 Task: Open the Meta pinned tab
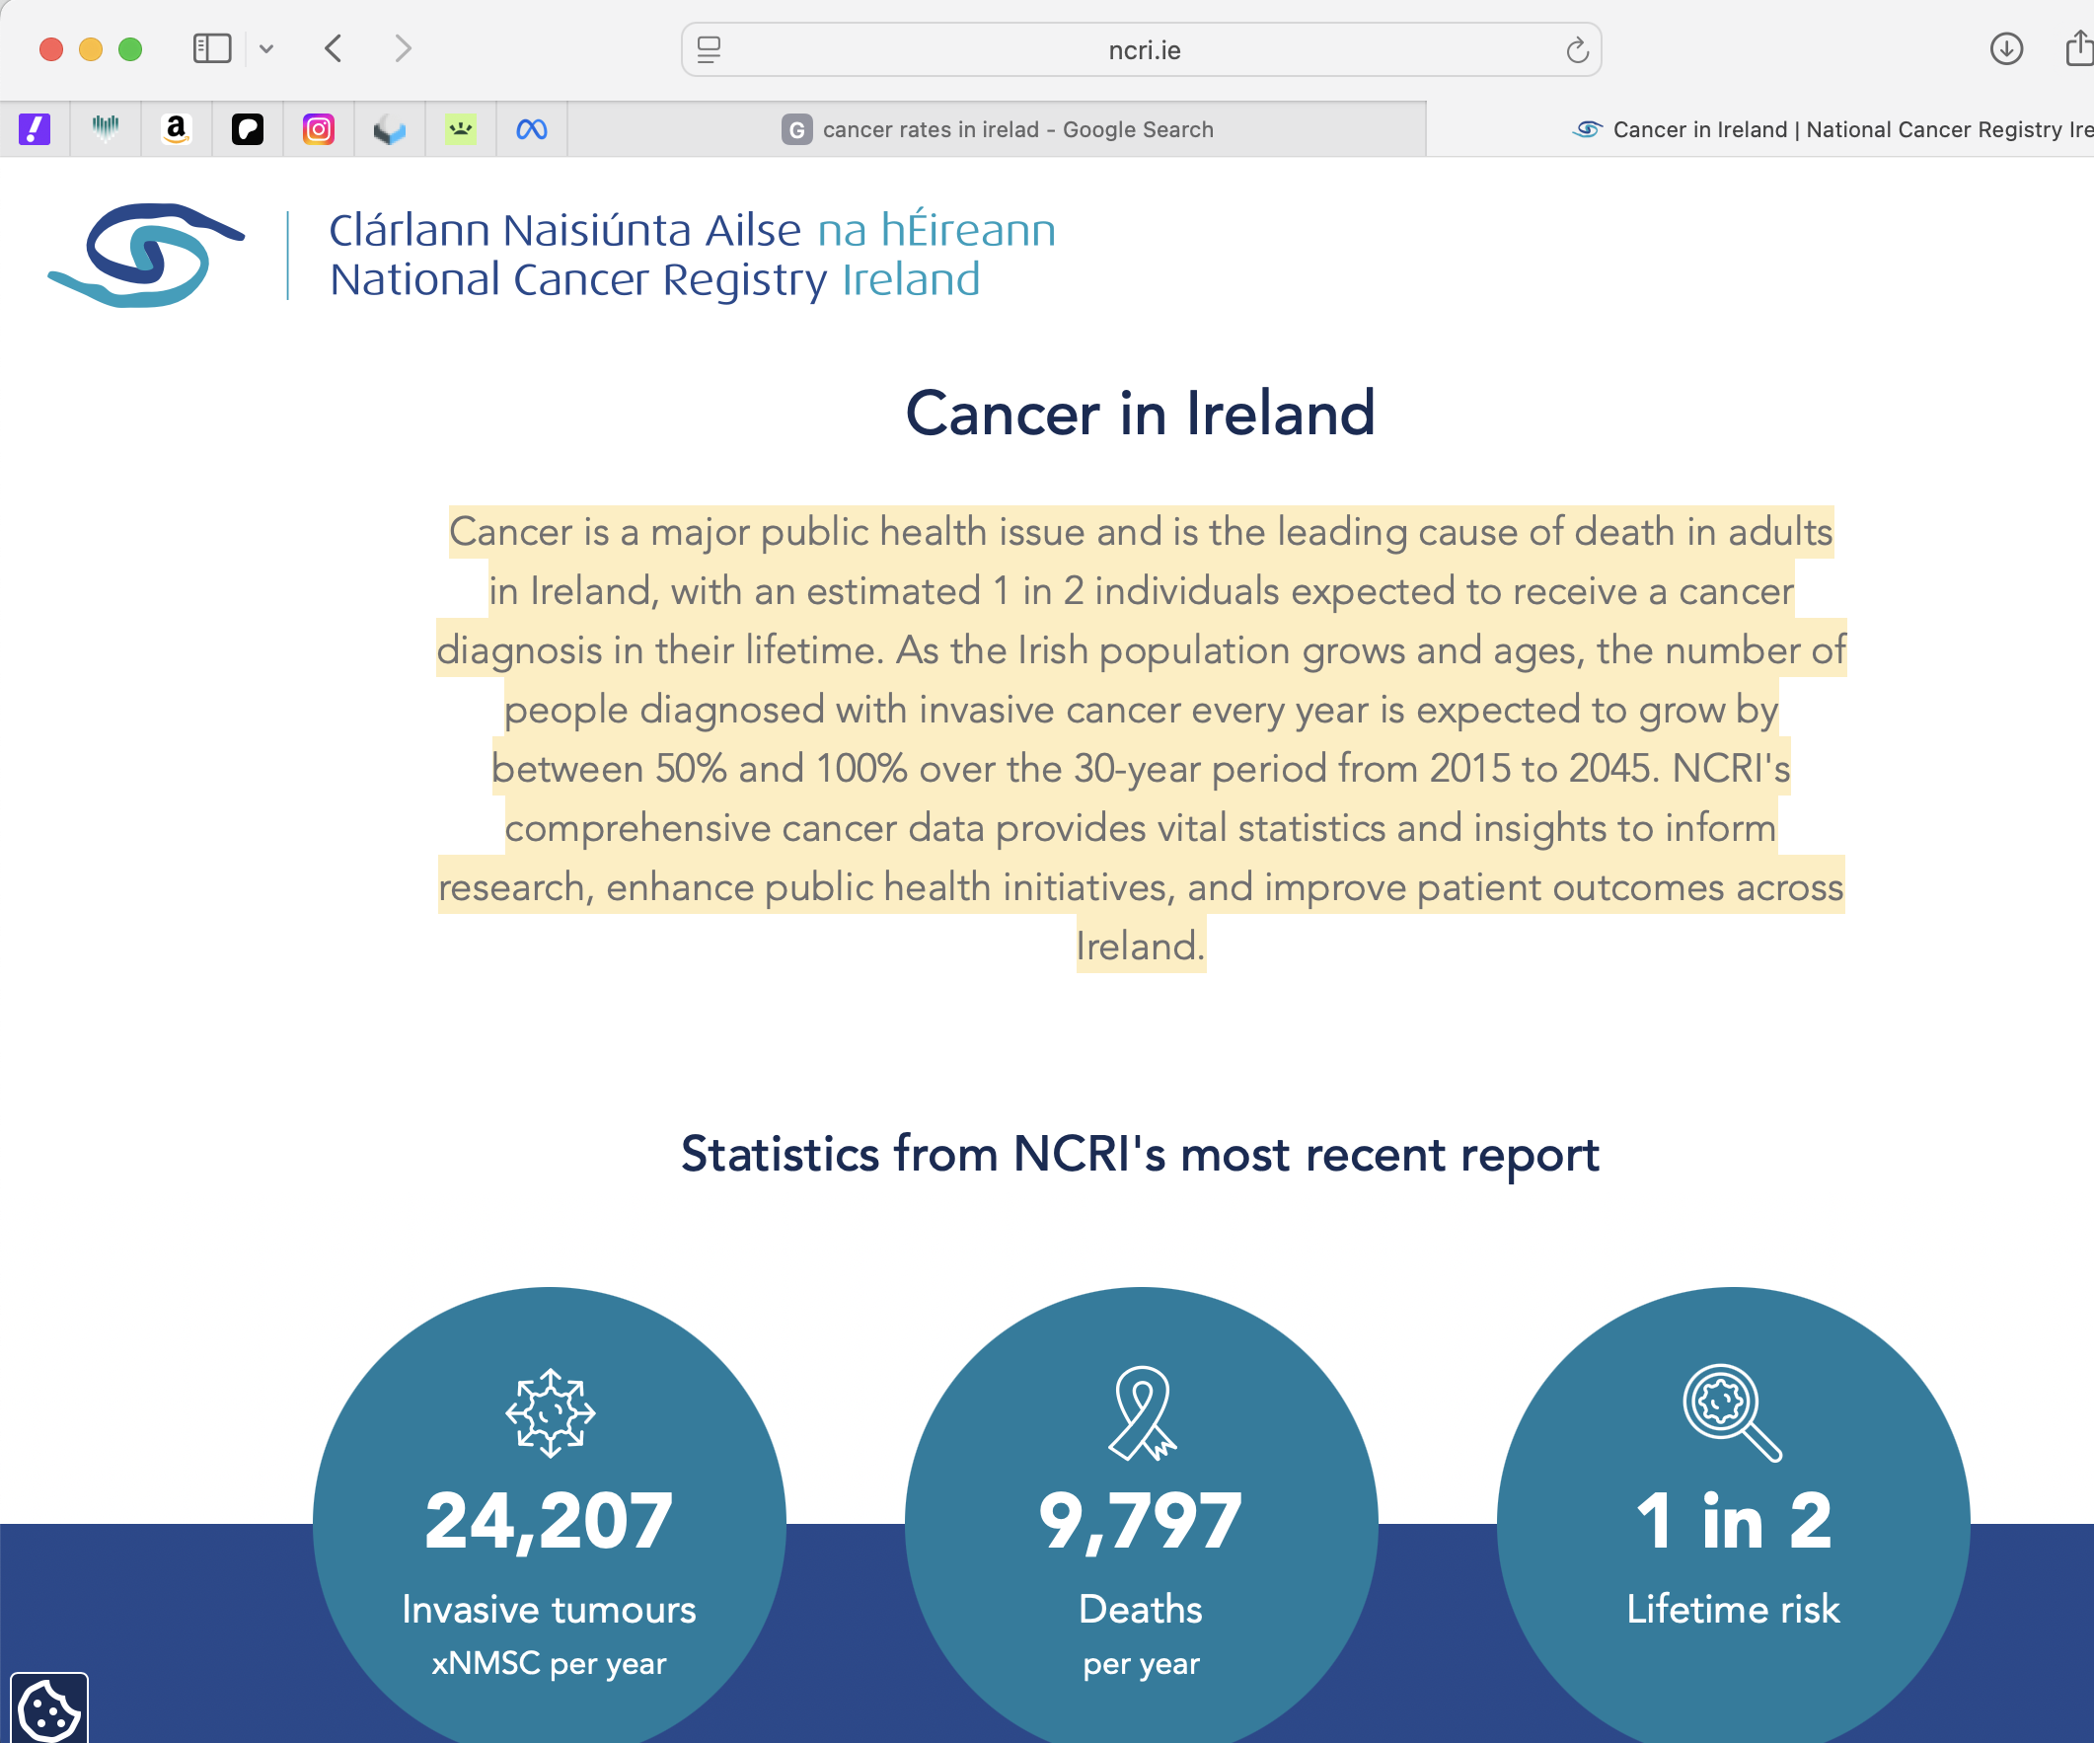(532, 129)
